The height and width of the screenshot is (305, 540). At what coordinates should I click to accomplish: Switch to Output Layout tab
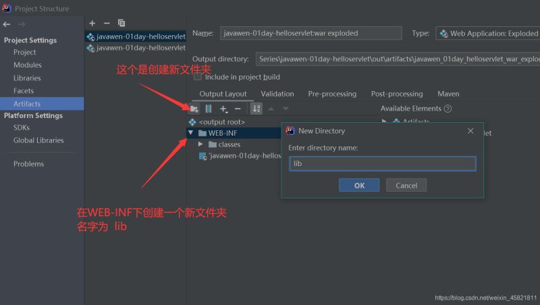pos(223,94)
